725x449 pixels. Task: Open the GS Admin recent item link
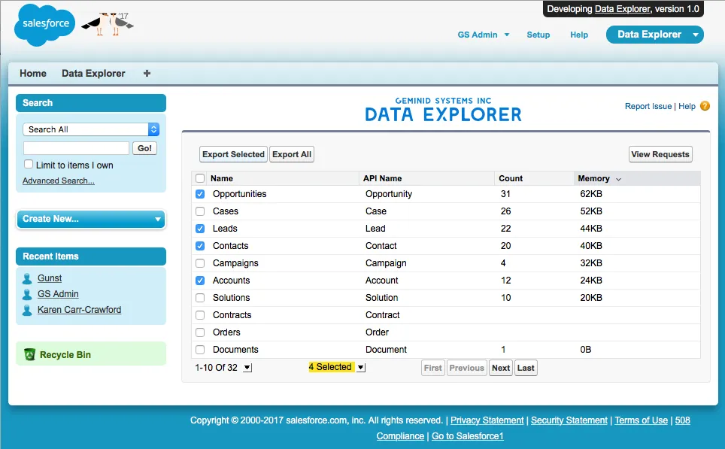[x=58, y=294]
